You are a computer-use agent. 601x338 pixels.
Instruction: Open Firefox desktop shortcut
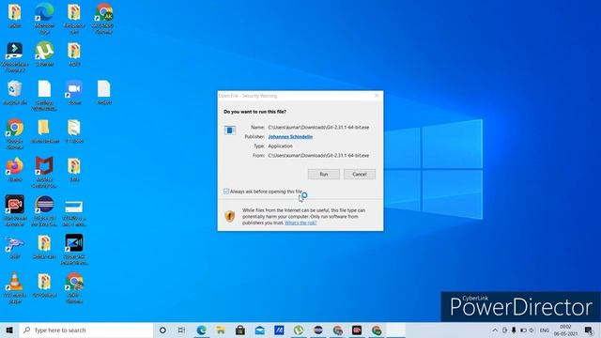click(15, 169)
